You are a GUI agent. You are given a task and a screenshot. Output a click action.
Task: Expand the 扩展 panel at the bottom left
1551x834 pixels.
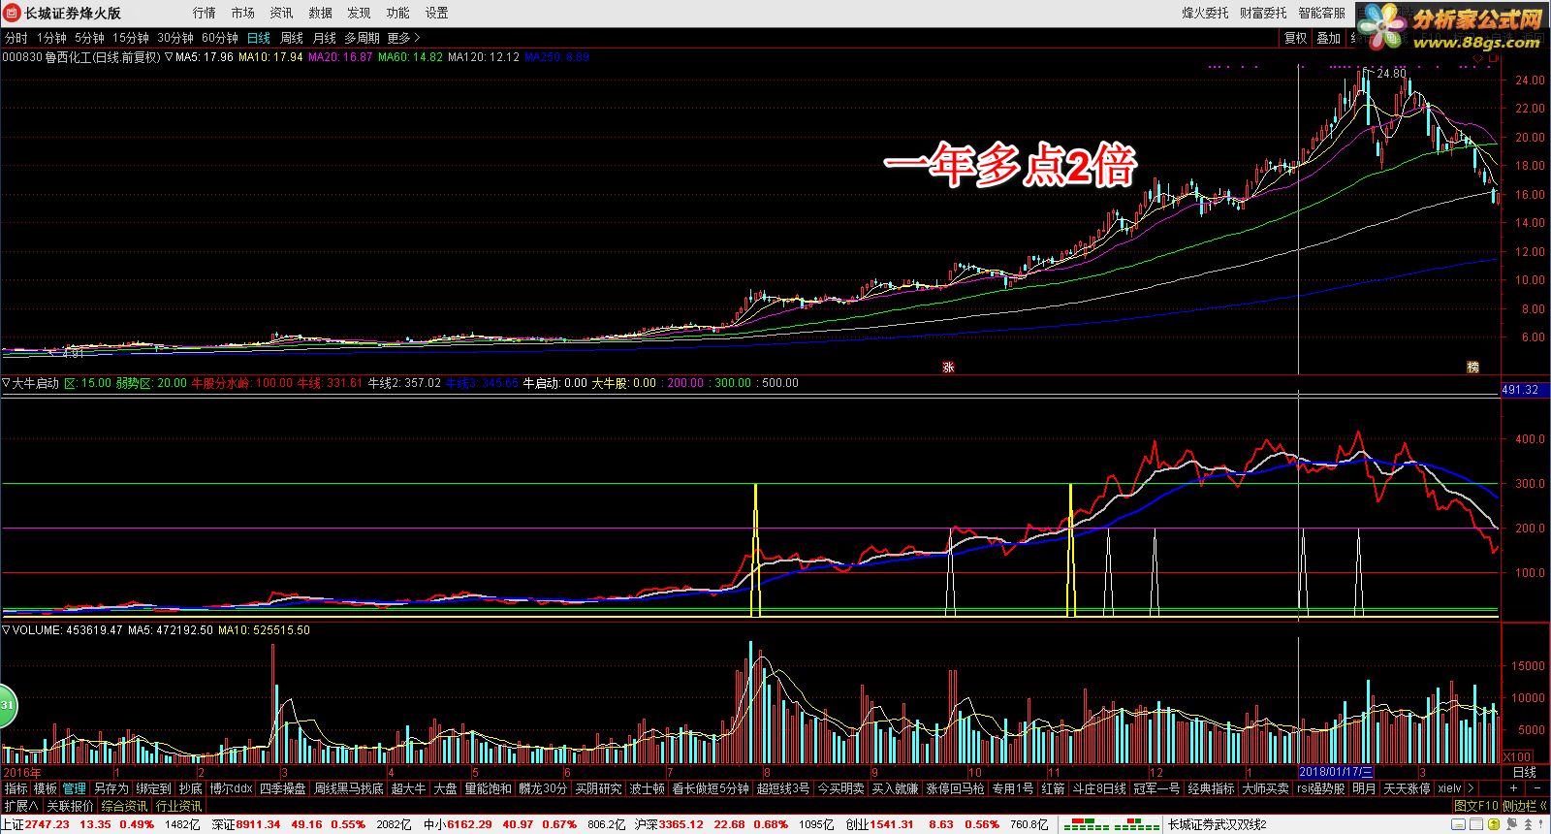click(x=20, y=806)
